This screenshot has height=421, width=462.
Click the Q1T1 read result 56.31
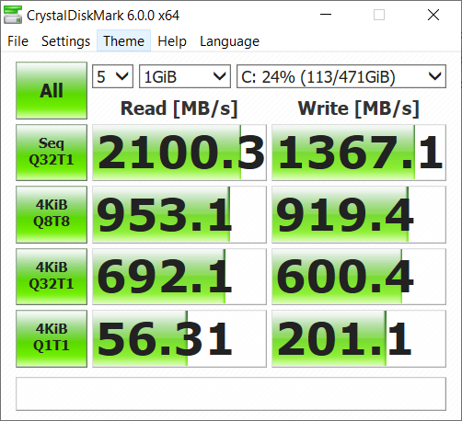[x=179, y=338]
